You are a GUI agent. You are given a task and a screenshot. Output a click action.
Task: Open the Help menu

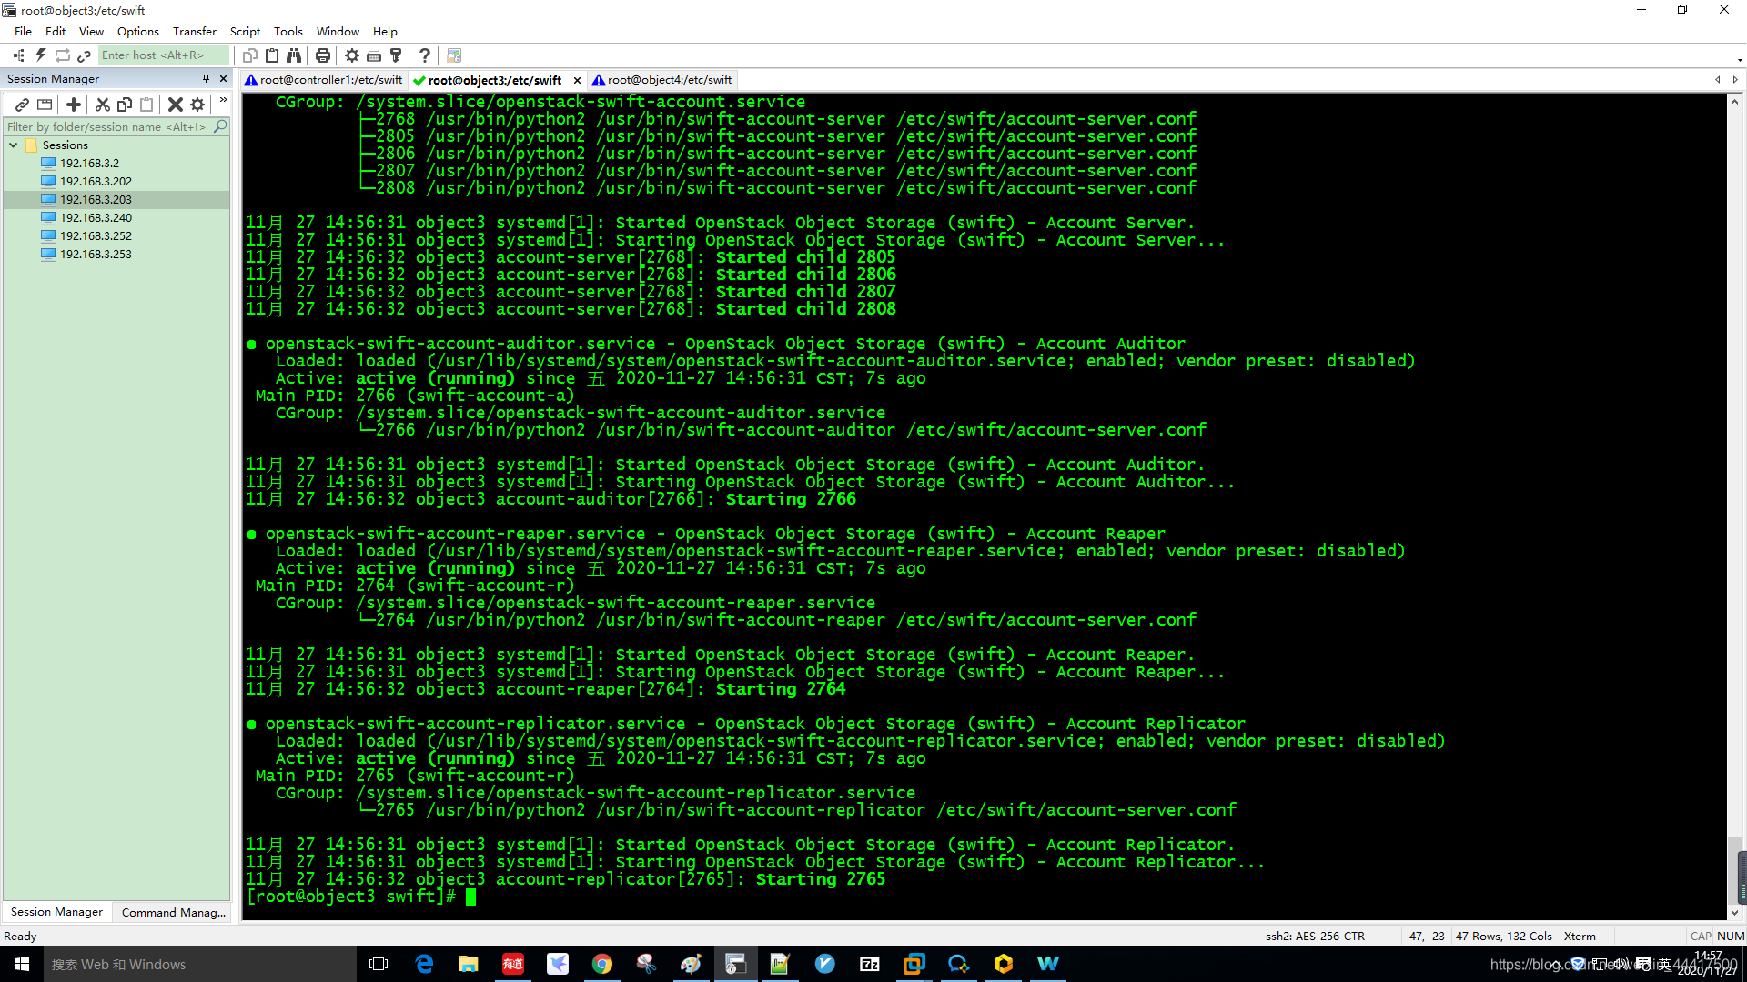pyautogui.click(x=386, y=31)
